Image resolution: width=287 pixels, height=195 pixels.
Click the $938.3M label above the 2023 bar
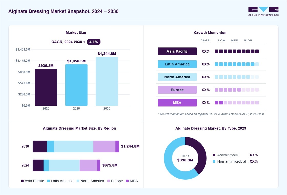click(x=46, y=66)
